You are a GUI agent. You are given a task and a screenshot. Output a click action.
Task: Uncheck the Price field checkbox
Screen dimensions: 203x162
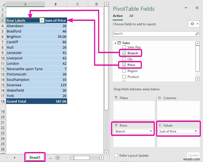coord(124,65)
